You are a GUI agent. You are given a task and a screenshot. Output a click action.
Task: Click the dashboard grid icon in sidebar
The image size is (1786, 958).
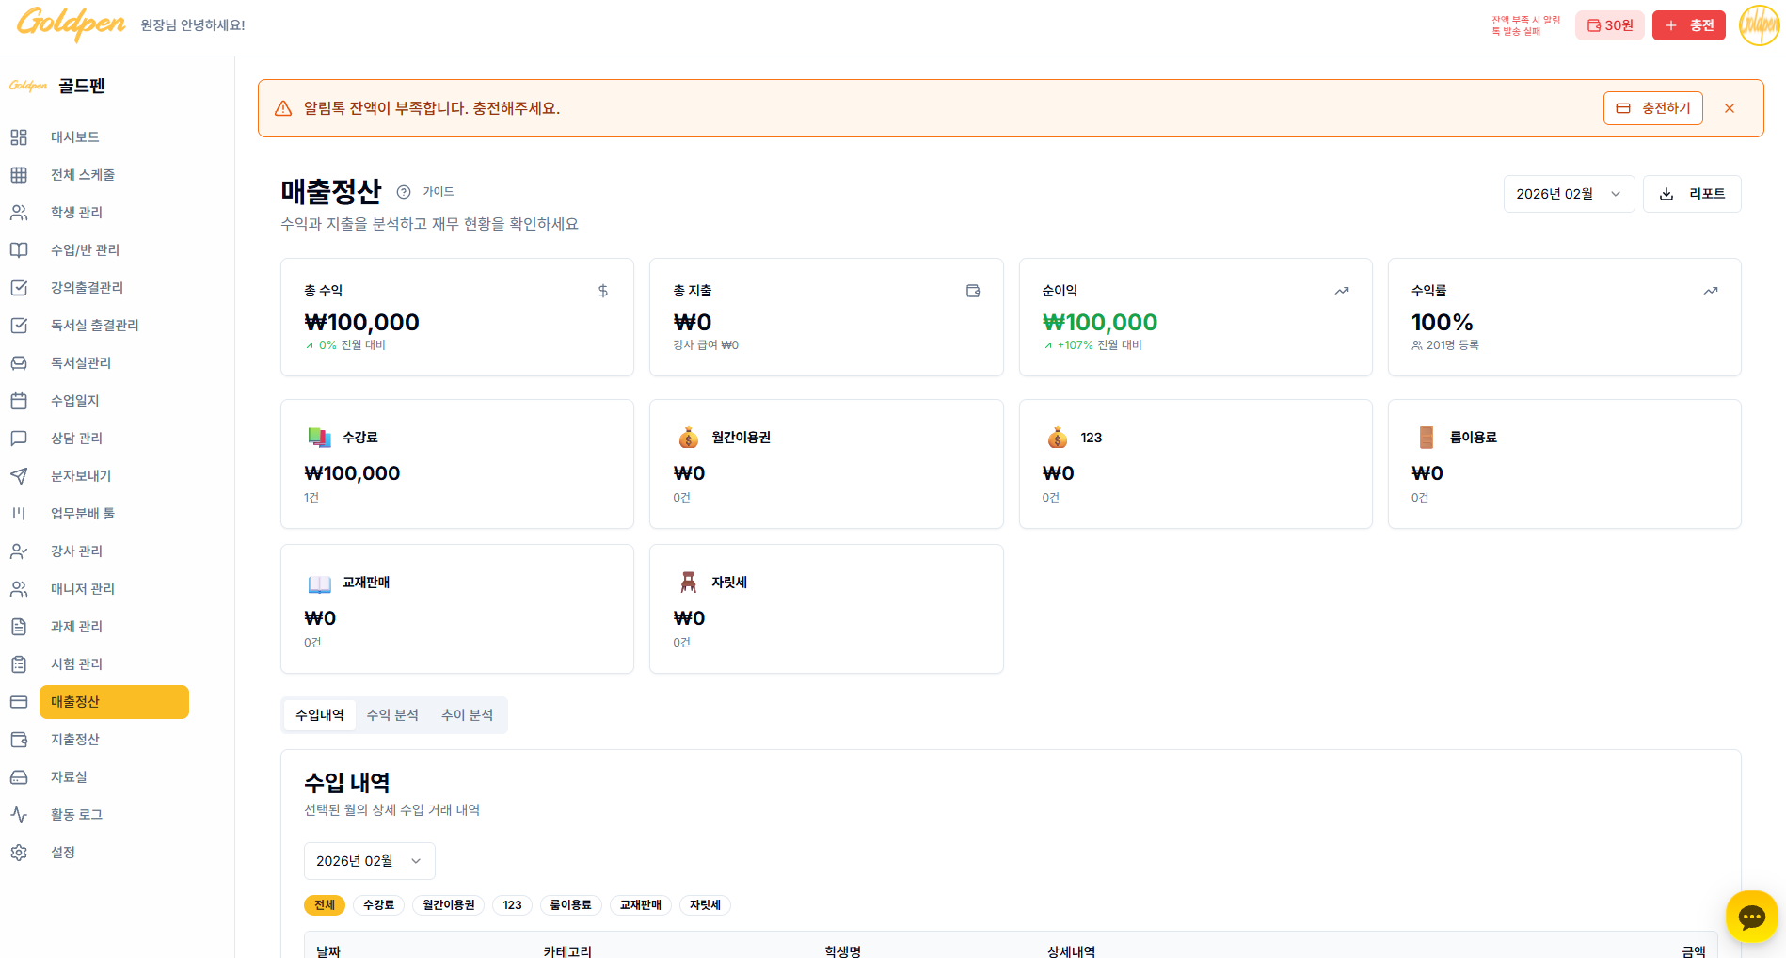coord(19,137)
